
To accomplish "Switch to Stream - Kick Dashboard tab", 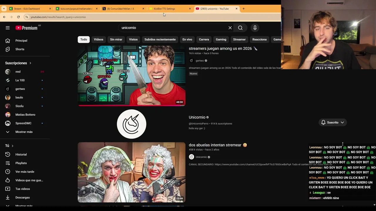I will click(30, 9).
